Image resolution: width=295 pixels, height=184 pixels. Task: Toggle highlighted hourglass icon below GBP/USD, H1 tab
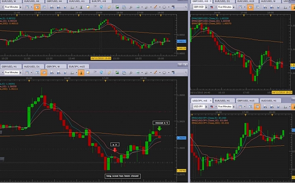click(81, 73)
